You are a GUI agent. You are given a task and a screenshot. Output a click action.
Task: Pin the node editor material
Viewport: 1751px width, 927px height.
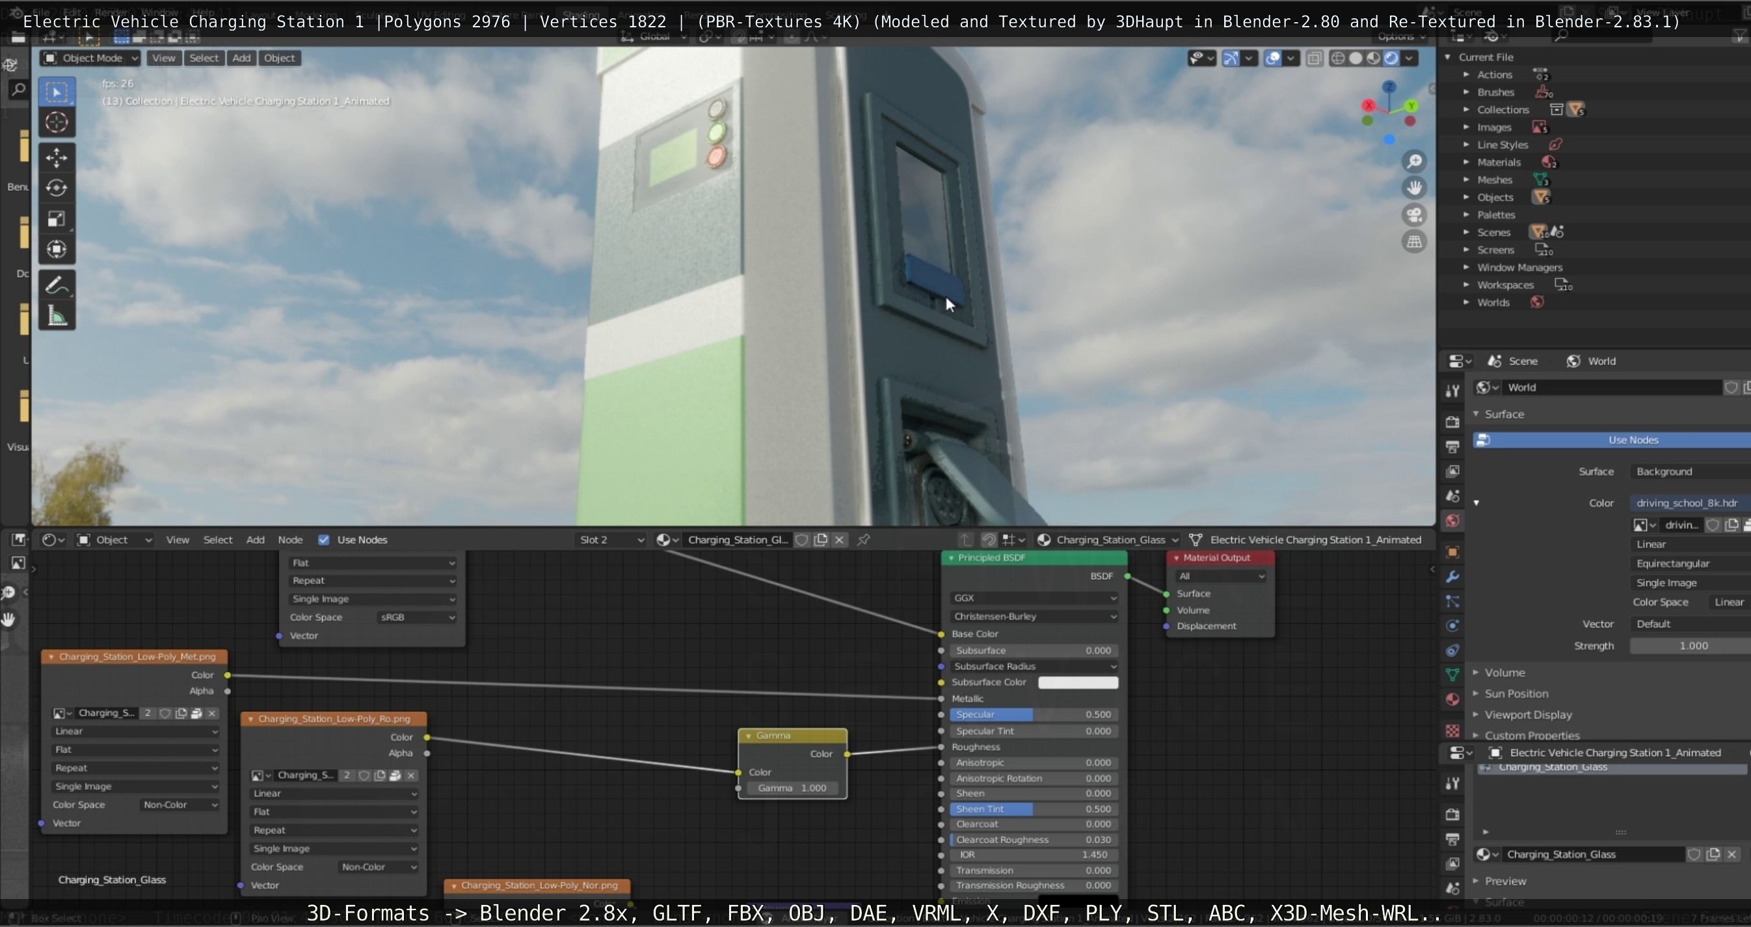click(864, 540)
